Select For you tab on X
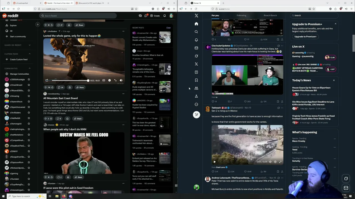The image size is (355, 199). pyautogui.click(x=215, y=15)
